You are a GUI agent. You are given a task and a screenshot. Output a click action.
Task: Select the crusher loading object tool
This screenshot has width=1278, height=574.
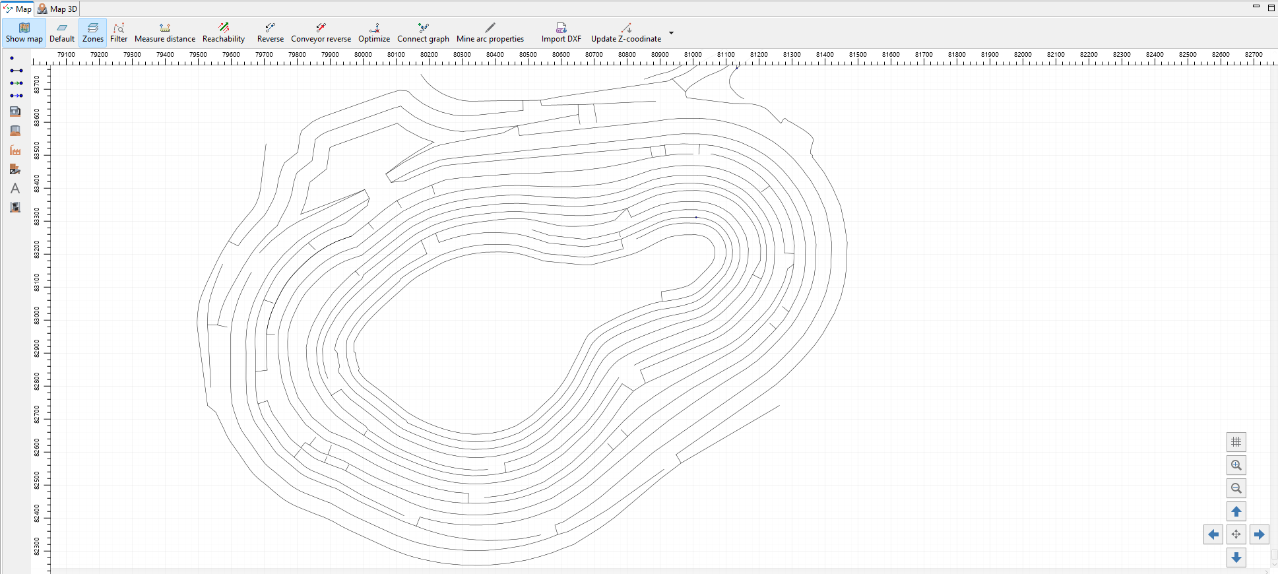pyautogui.click(x=15, y=169)
